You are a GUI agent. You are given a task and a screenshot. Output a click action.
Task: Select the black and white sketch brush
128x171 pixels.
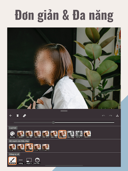click(79, 134)
